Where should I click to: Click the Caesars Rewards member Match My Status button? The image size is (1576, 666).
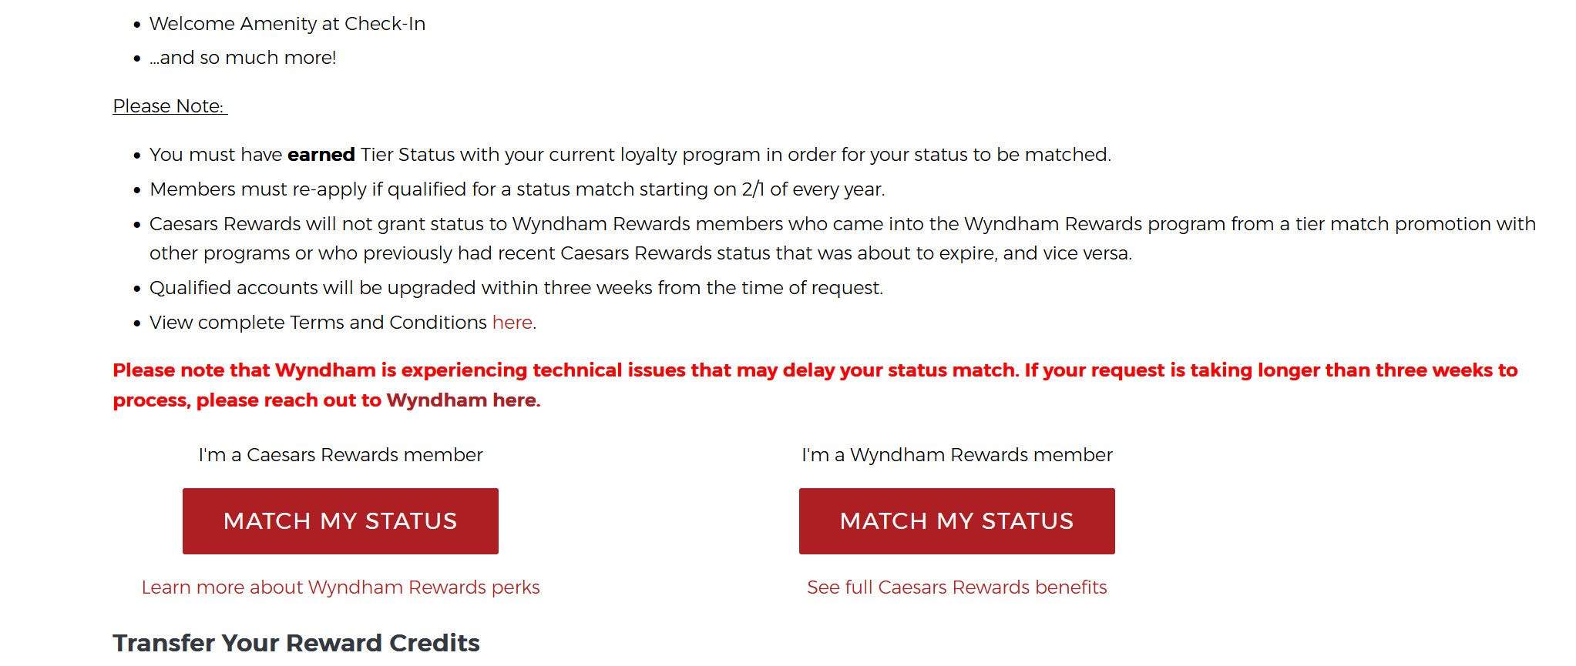340,521
